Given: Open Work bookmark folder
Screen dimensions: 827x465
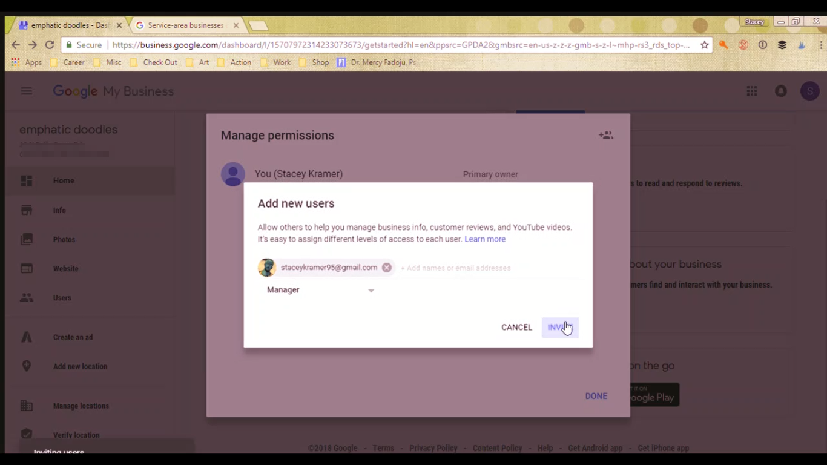Looking at the screenshot, I should click(x=275, y=62).
